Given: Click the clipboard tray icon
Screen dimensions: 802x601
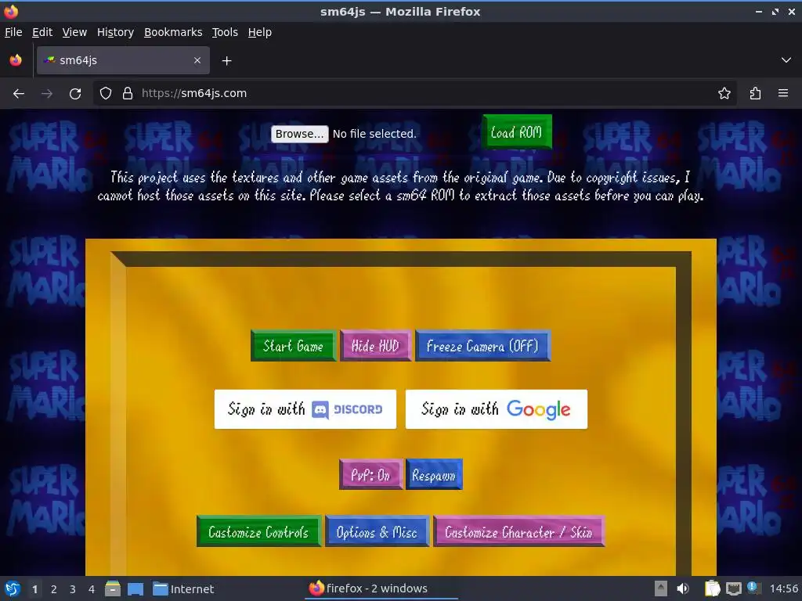Looking at the screenshot, I should [712, 588].
